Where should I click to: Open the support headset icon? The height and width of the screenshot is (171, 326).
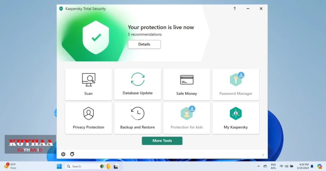click(x=72, y=154)
